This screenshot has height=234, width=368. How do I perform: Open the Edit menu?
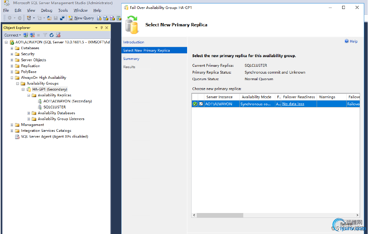coord(18,10)
